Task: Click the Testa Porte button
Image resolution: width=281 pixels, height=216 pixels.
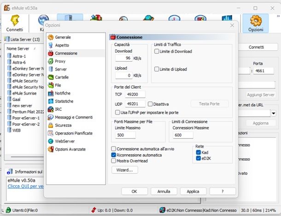Action: (x=209, y=104)
